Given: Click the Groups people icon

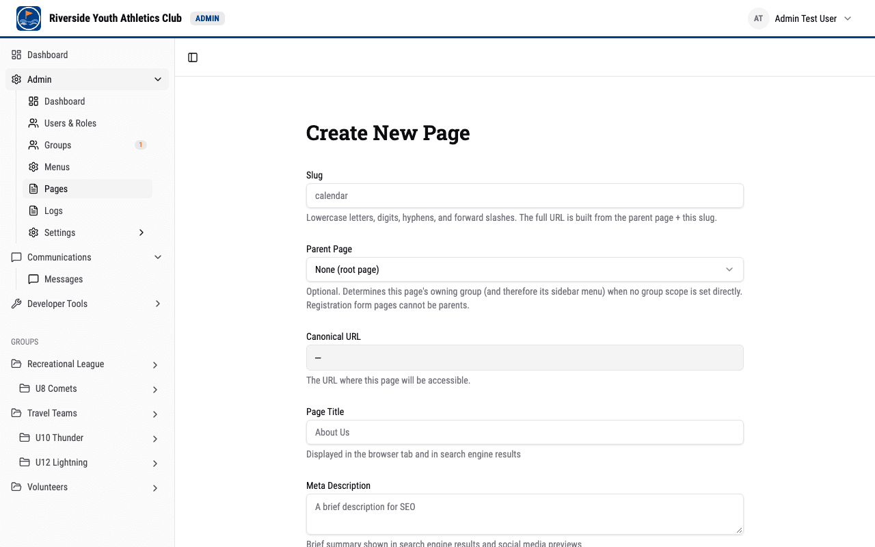Looking at the screenshot, I should pyautogui.click(x=33, y=145).
